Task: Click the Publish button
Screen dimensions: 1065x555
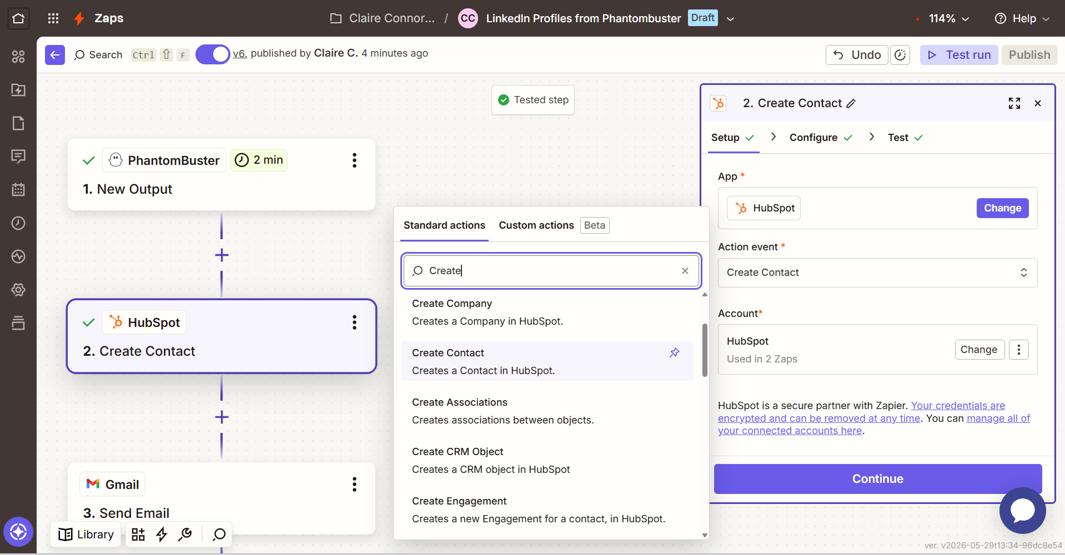Action: (x=1029, y=55)
